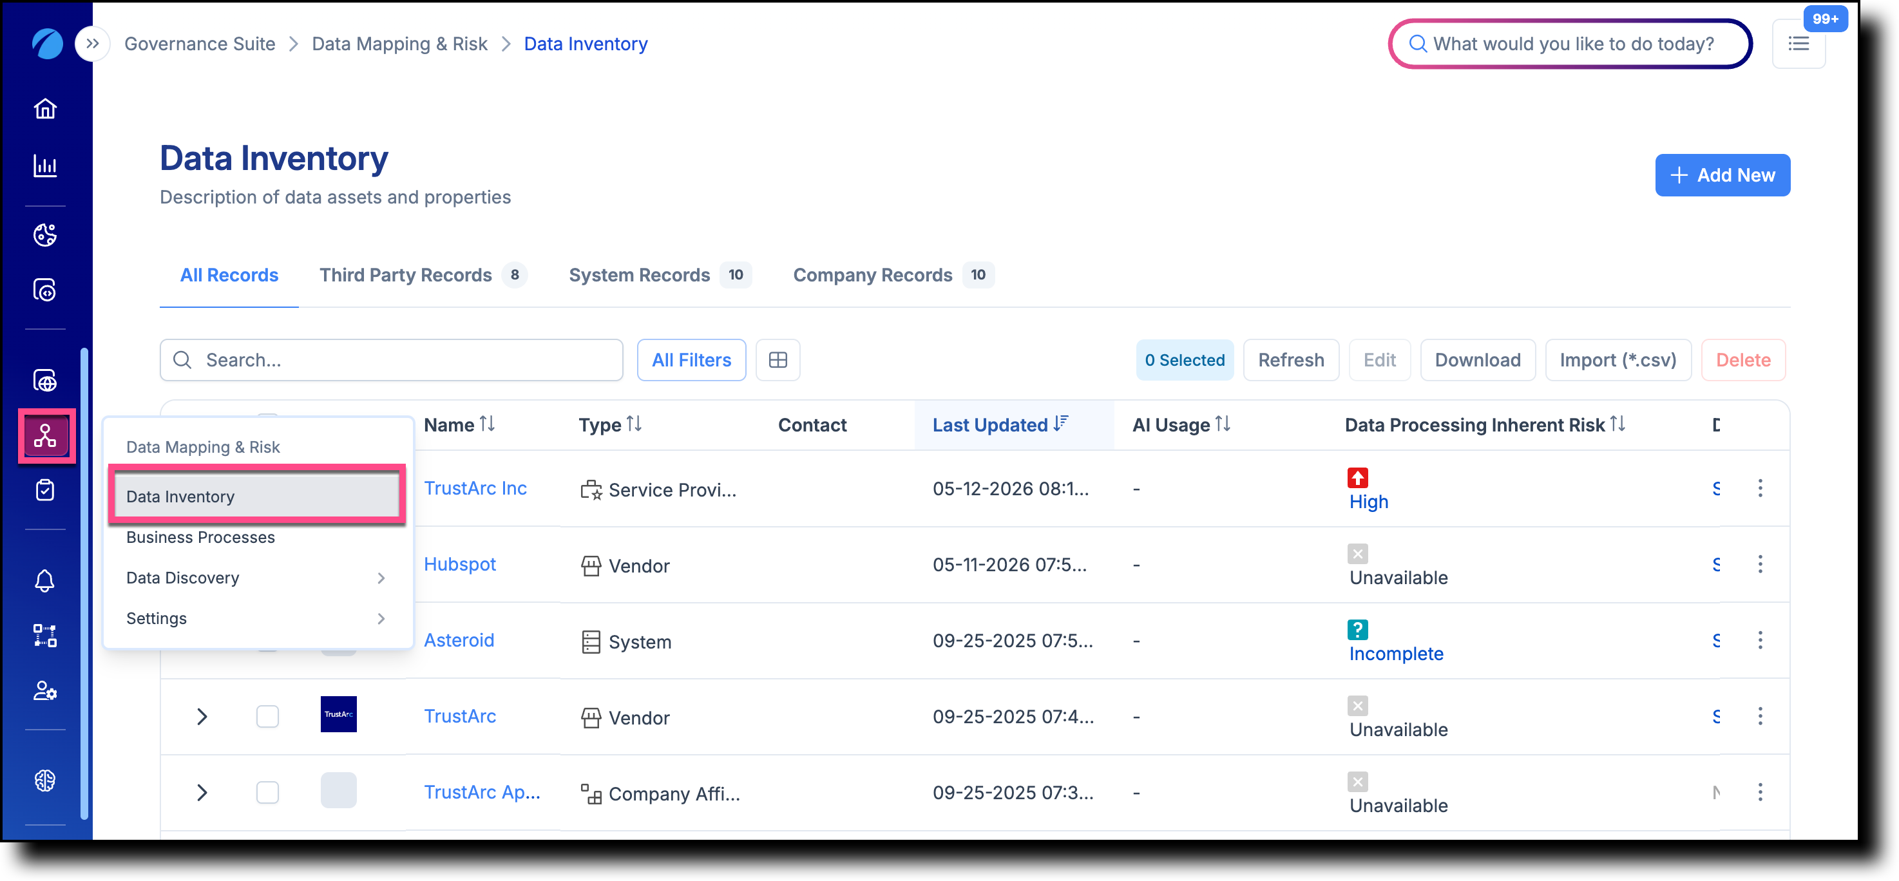Viewport: 1899px width, 881px height.
Task: Open the Home icon in sidebar
Action: pos(45,108)
